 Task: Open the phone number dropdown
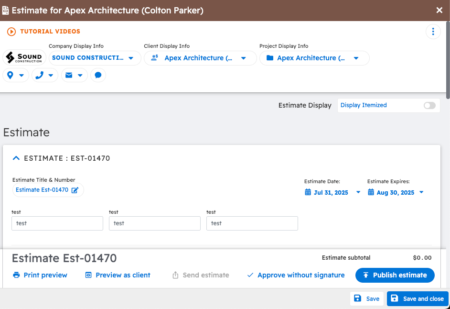pos(45,75)
